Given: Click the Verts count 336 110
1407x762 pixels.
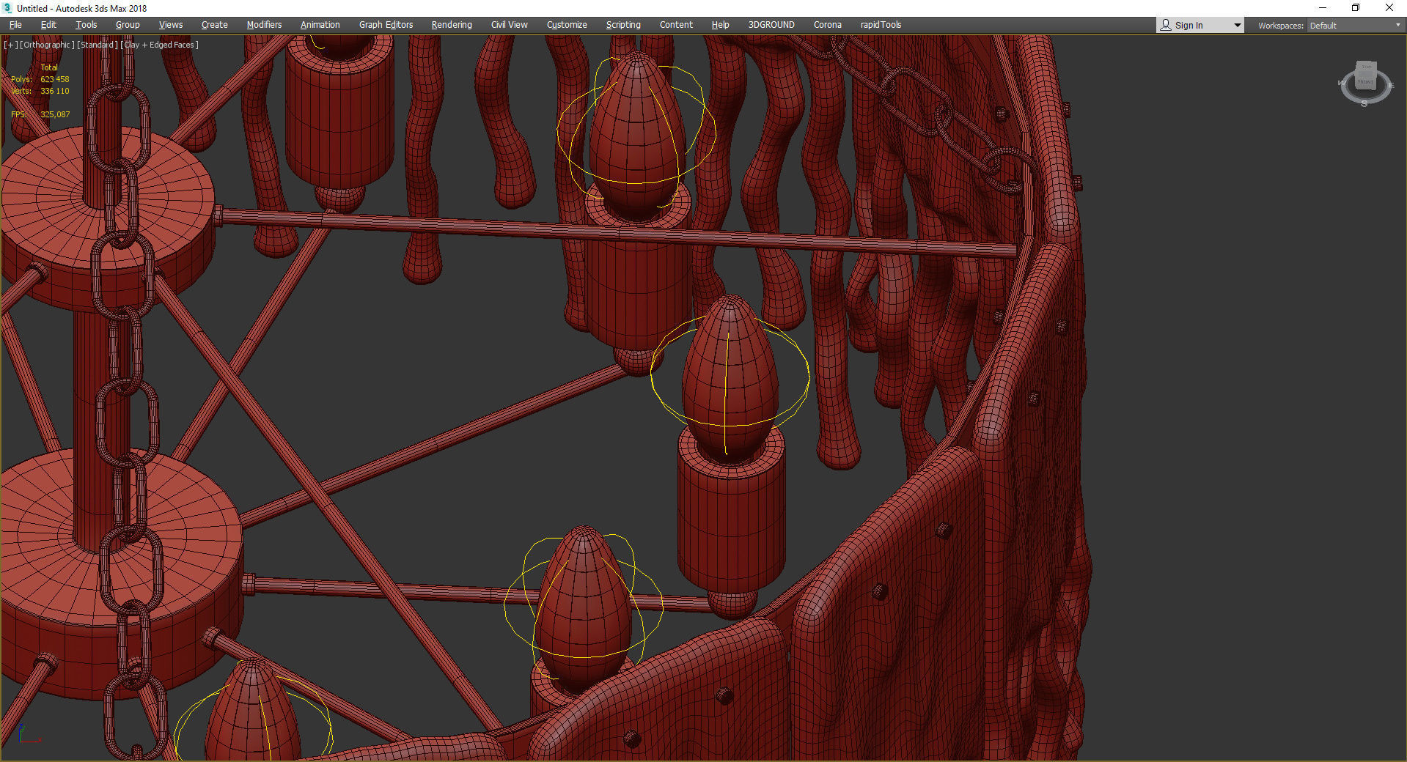Looking at the screenshot, I should click(x=55, y=91).
